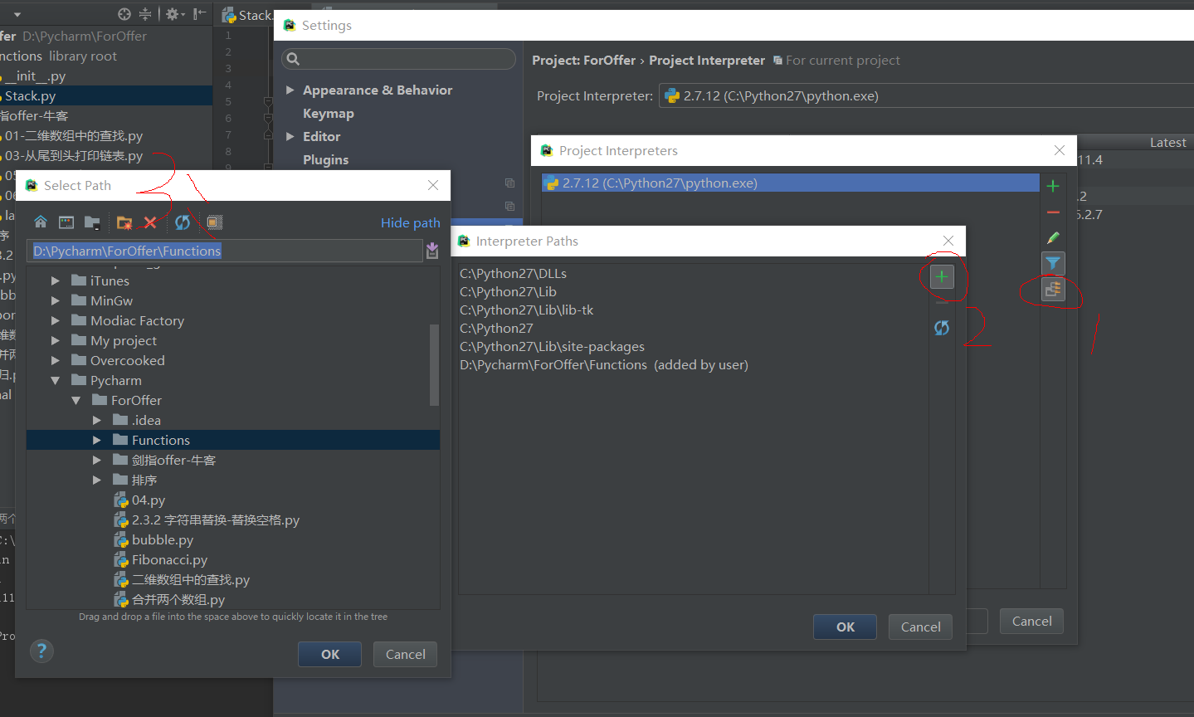Viewport: 1194px width, 717px height.
Task: Expand the Editor settings section
Action: coord(290,136)
